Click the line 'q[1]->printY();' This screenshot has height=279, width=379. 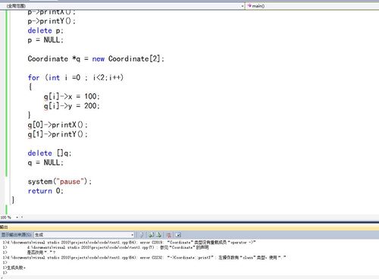(58, 134)
